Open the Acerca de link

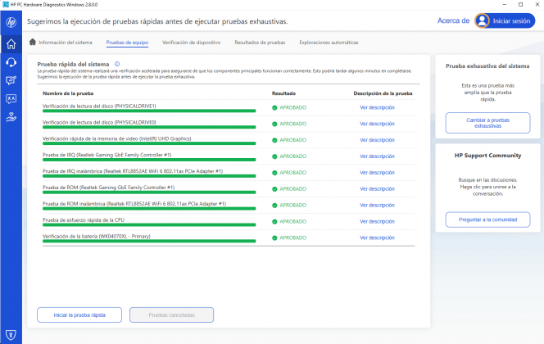(x=453, y=20)
